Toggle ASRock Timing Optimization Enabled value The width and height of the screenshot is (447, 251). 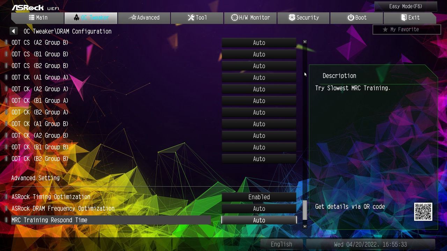259,197
